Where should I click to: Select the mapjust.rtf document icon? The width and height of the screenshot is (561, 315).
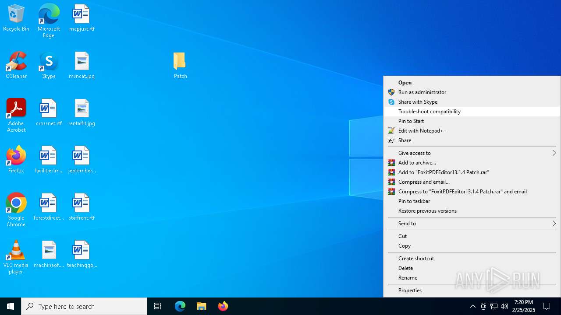(82, 18)
